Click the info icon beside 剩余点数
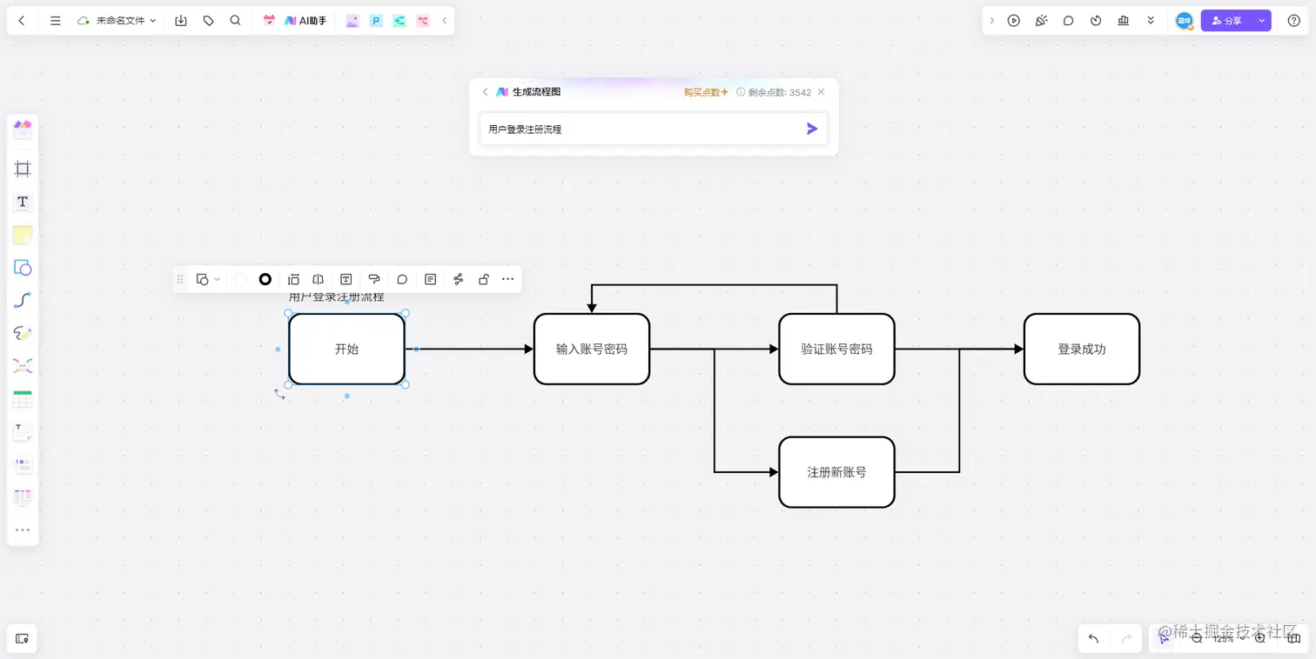 pos(741,92)
